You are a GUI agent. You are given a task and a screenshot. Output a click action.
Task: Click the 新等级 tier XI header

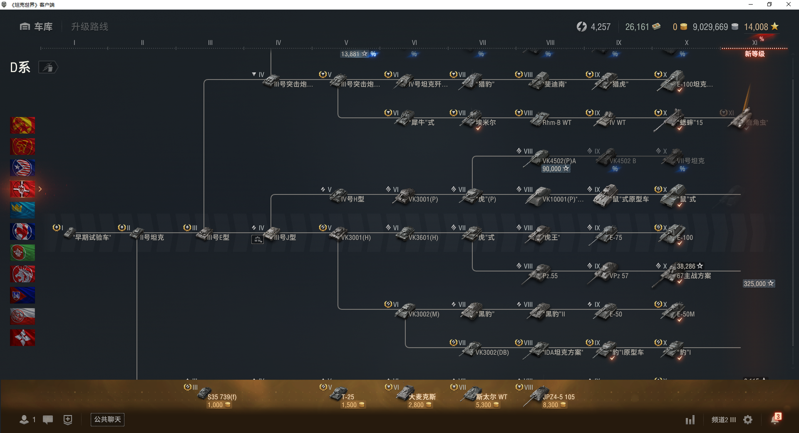tap(754, 54)
